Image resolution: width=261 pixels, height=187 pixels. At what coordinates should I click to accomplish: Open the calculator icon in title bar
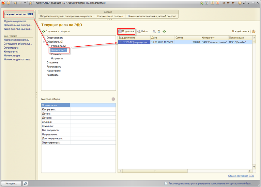point(213,3)
